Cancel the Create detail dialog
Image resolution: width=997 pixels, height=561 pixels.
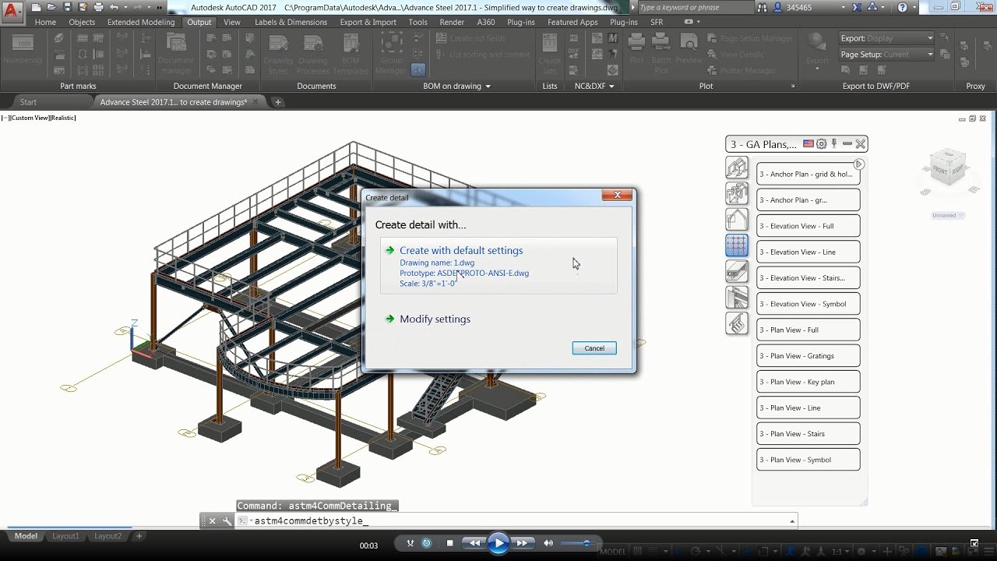tap(594, 348)
